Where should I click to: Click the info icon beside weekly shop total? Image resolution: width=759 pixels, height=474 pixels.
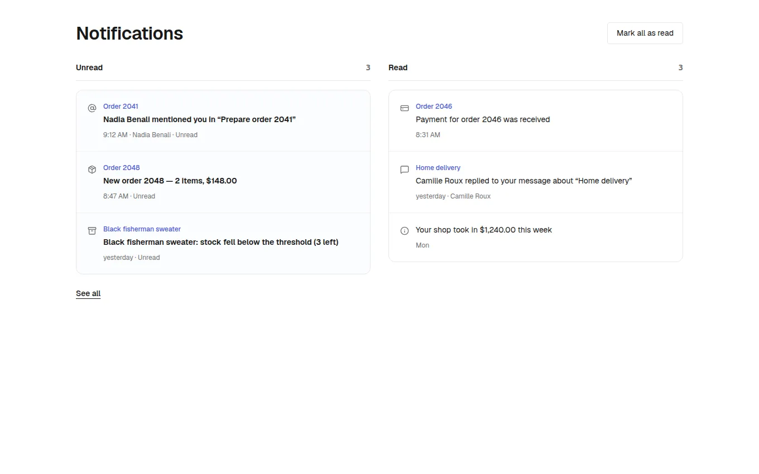[405, 231]
